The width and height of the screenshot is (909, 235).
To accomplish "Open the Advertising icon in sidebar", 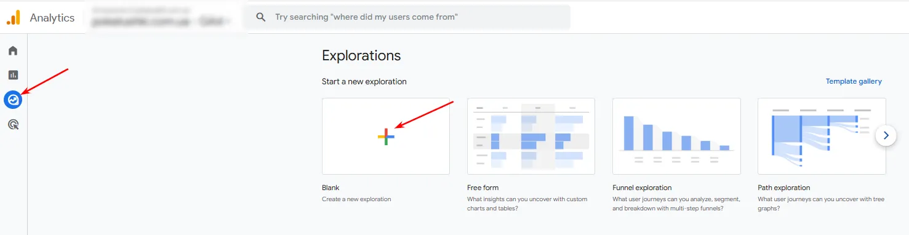I will 13,124.
